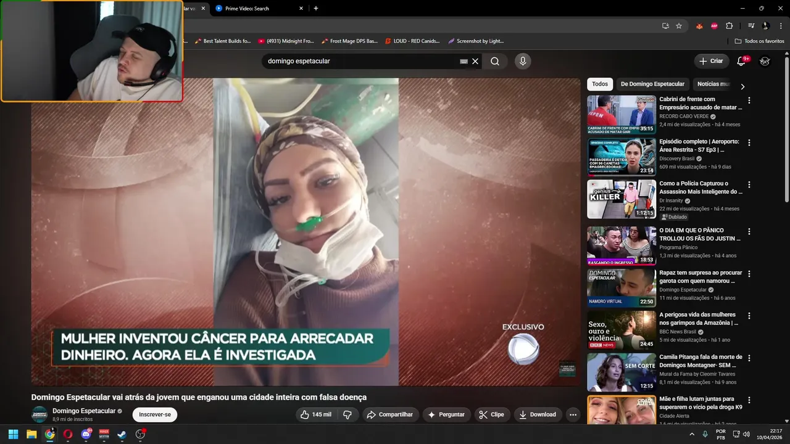Click Perguntar ask button
The height and width of the screenshot is (444, 790).
[x=446, y=414]
